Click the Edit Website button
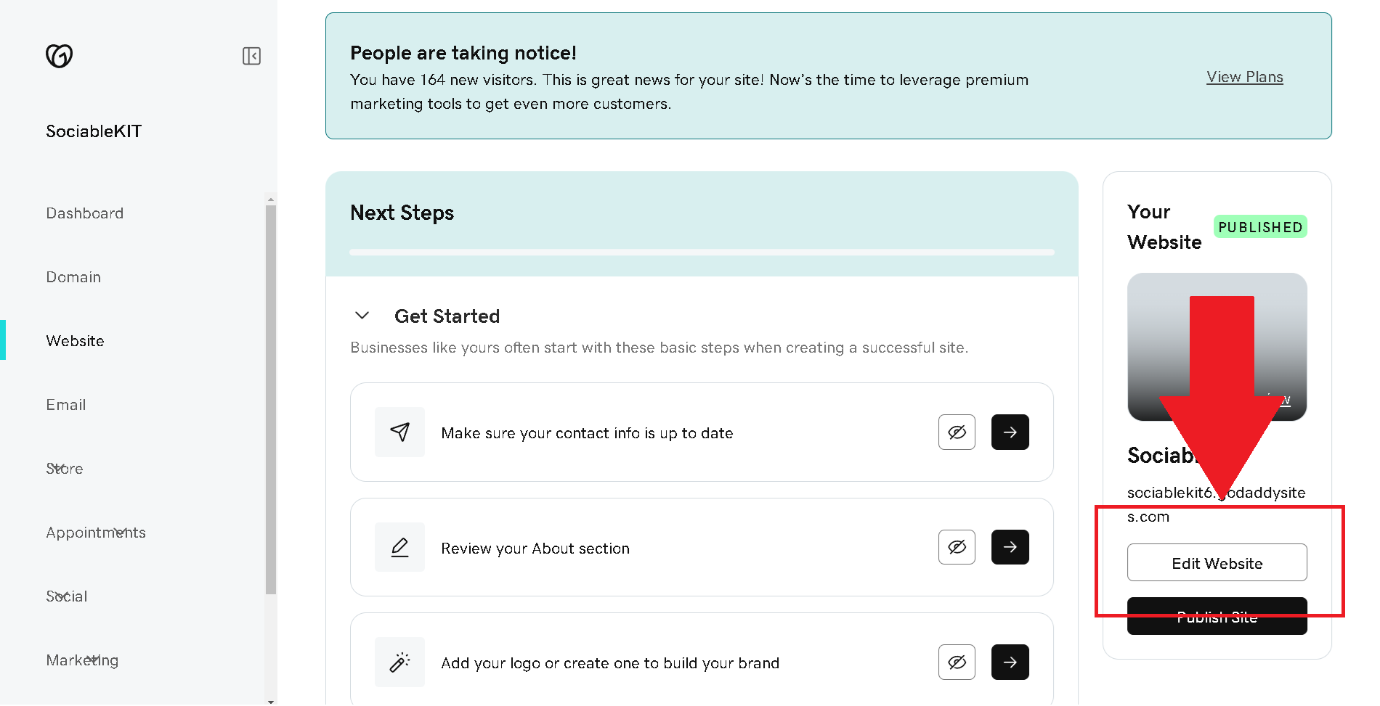The width and height of the screenshot is (1380, 706). 1217,563
